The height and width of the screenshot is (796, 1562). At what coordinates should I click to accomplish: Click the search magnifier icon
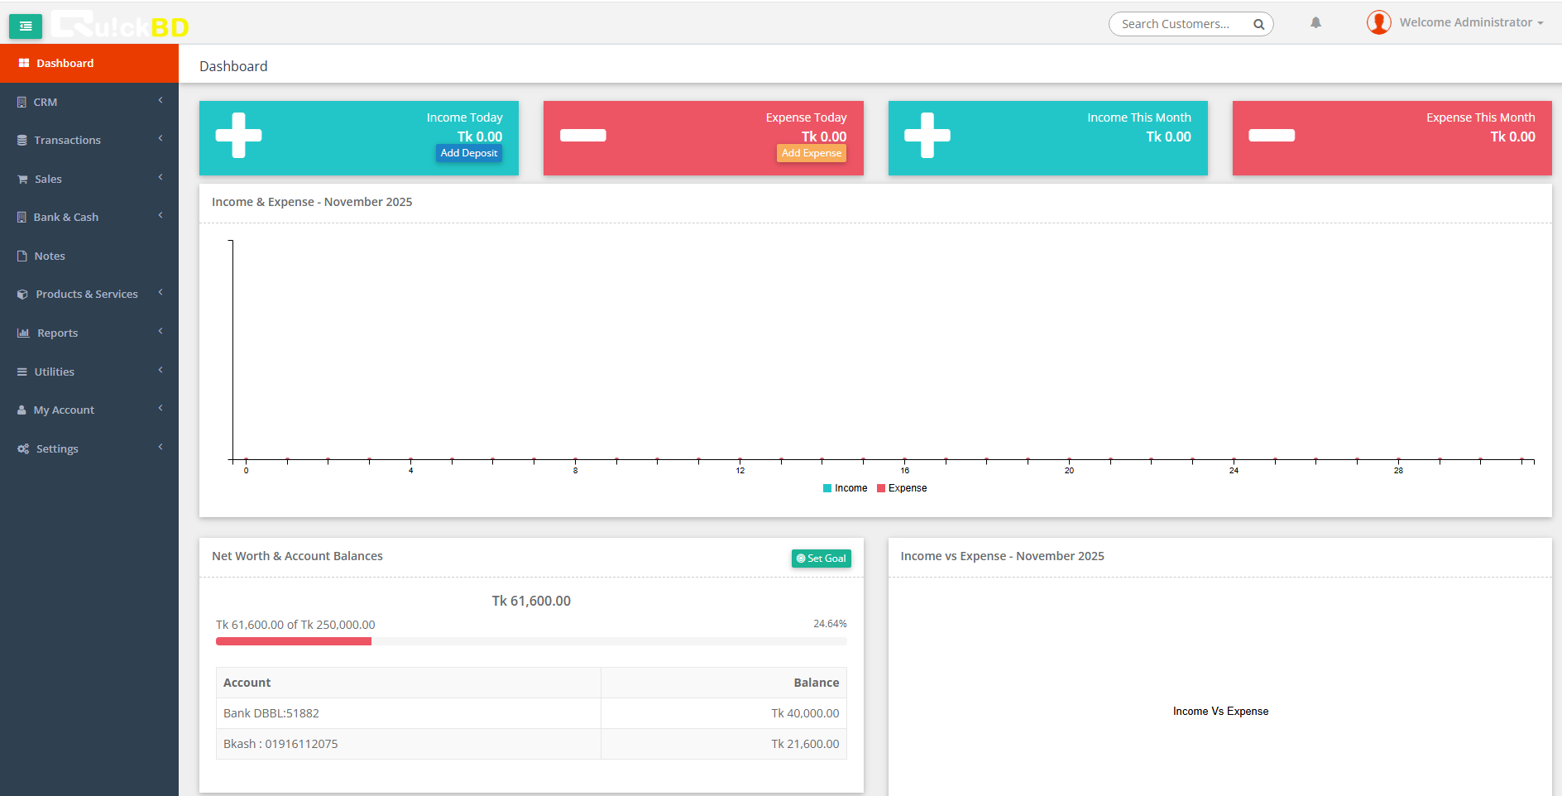[x=1258, y=24]
